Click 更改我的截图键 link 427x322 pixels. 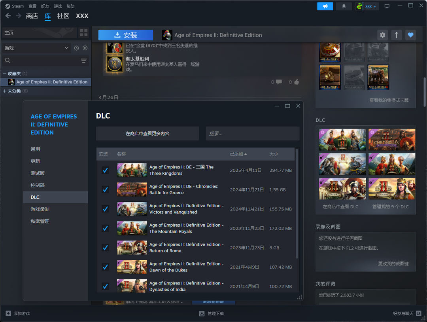(x=393, y=264)
